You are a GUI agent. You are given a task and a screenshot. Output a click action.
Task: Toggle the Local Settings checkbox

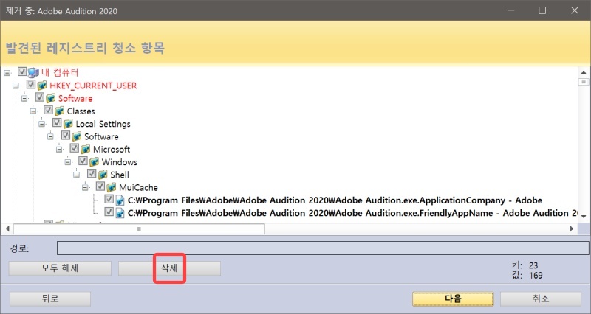click(57, 122)
